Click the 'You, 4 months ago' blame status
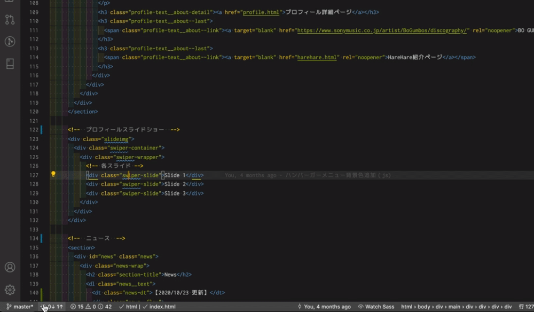 324,307
